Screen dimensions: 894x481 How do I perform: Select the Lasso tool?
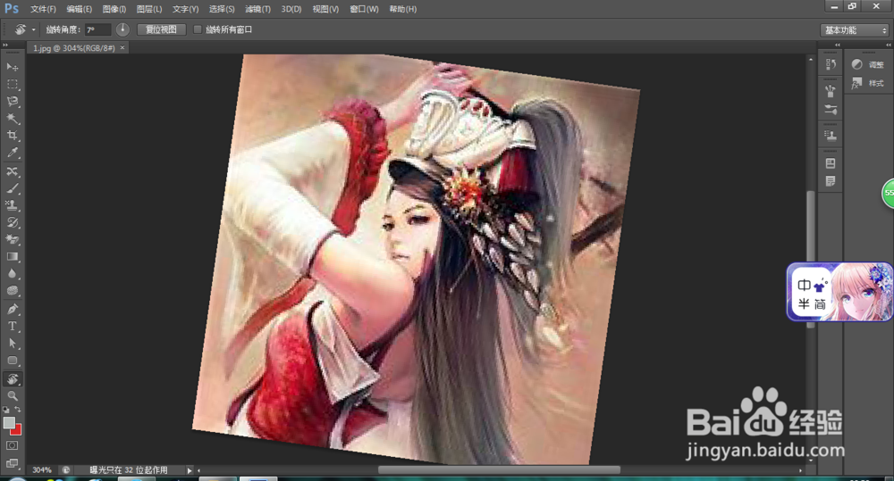pos(12,102)
